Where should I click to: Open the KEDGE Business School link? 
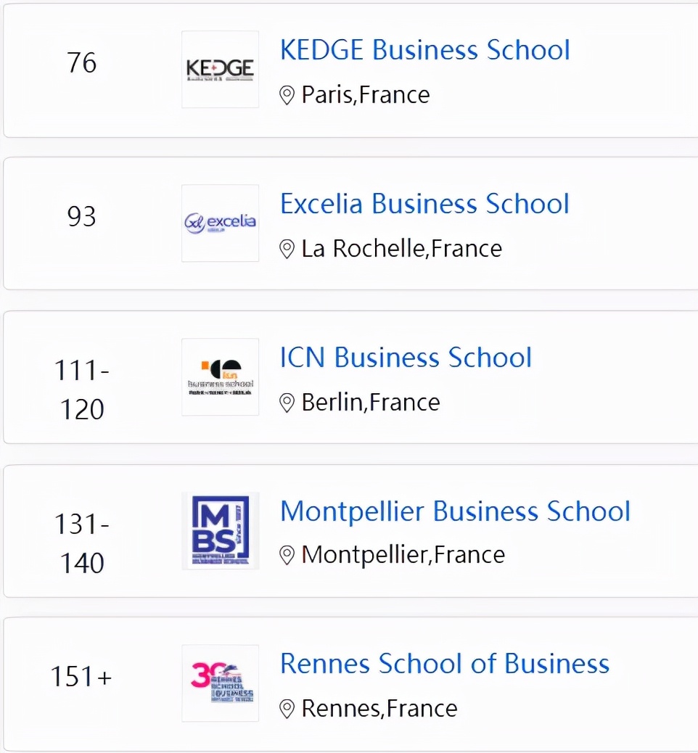click(x=424, y=50)
